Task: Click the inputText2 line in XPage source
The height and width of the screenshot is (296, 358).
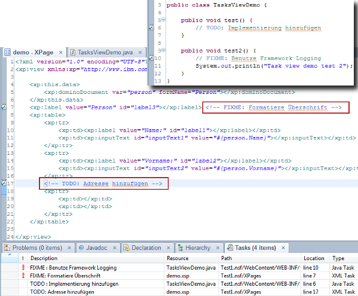Action: click(x=208, y=168)
